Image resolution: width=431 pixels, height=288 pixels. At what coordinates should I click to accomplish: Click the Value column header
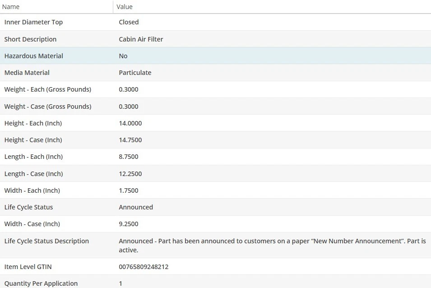[124, 7]
